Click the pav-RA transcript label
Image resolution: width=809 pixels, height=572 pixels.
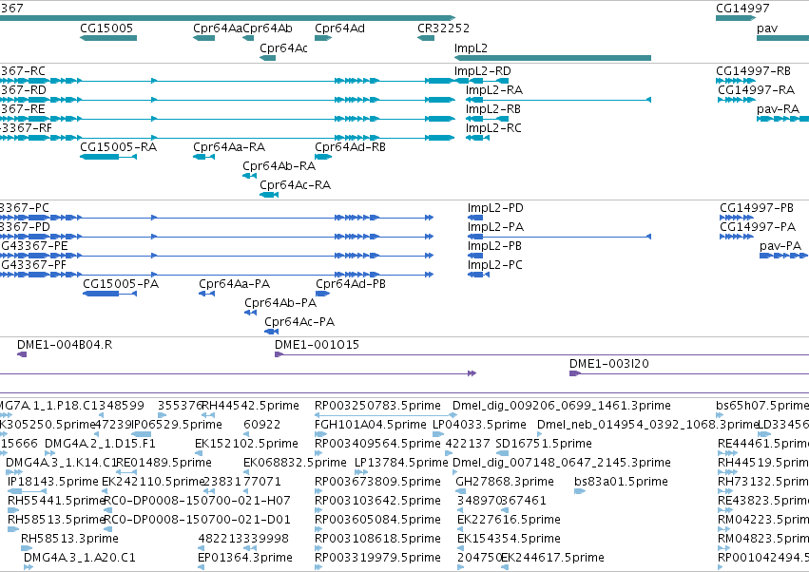778,109
